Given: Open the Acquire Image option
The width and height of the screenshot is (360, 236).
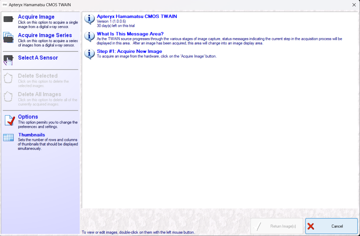Looking at the screenshot, I should click(x=36, y=17).
